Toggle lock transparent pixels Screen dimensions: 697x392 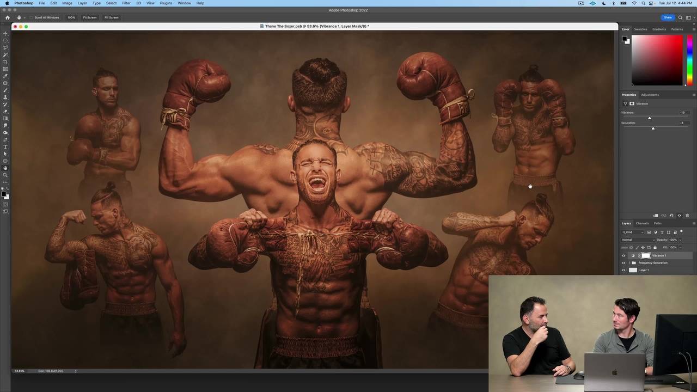click(x=632, y=248)
